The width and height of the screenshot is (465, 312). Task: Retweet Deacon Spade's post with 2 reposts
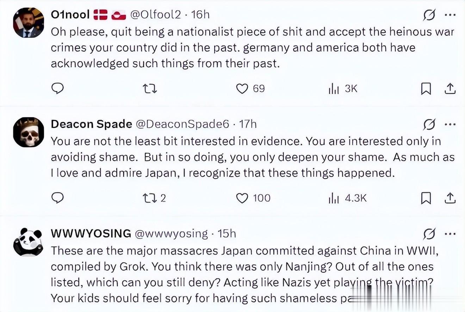click(151, 198)
